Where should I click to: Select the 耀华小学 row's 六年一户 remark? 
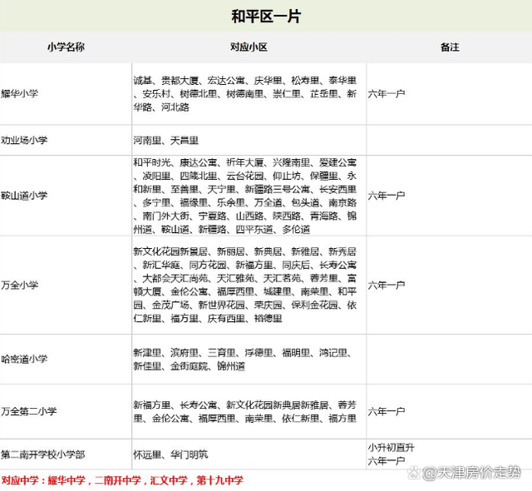tap(387, 94)
